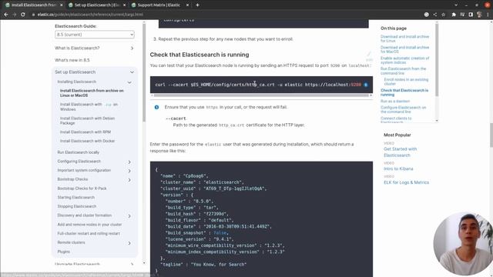The height and width of the screenshot is (277, 493).
Task: Click the Check that Elasticsearch is running heading
Action: pyautogui.click(x=200, y=55)
